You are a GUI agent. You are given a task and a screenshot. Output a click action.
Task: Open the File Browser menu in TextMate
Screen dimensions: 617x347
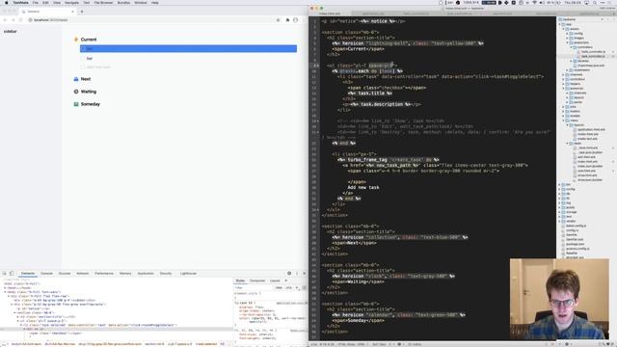103,2
